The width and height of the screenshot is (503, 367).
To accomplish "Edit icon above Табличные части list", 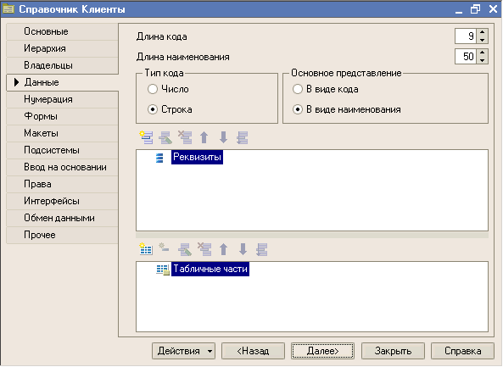I will pyautogui.click(x=185, y=249).
